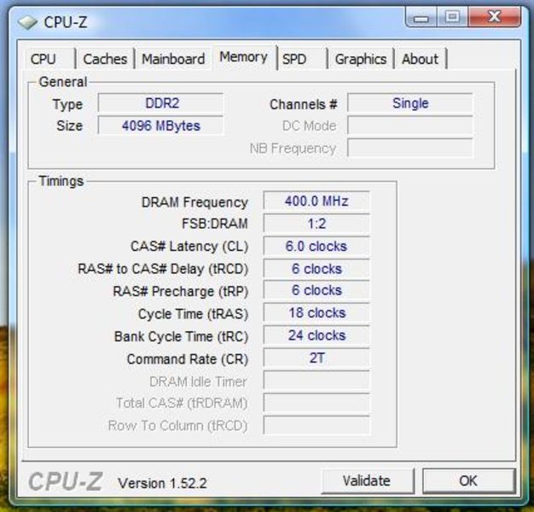This screenshot has height=512, width=534.
Task: Open the Caches tab
Action: [105, 59]
